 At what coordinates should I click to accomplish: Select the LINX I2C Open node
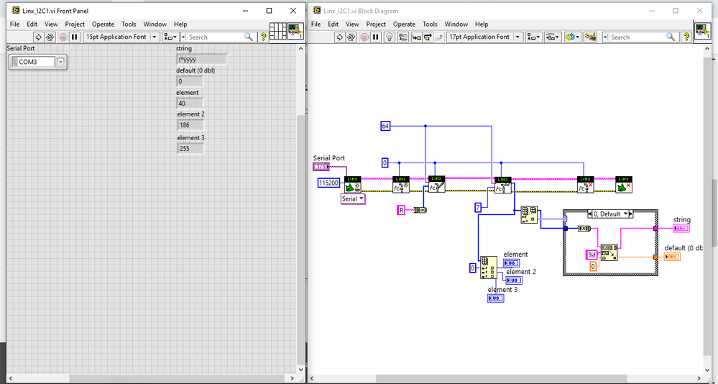pyautogui.click(x=401, y=184)
